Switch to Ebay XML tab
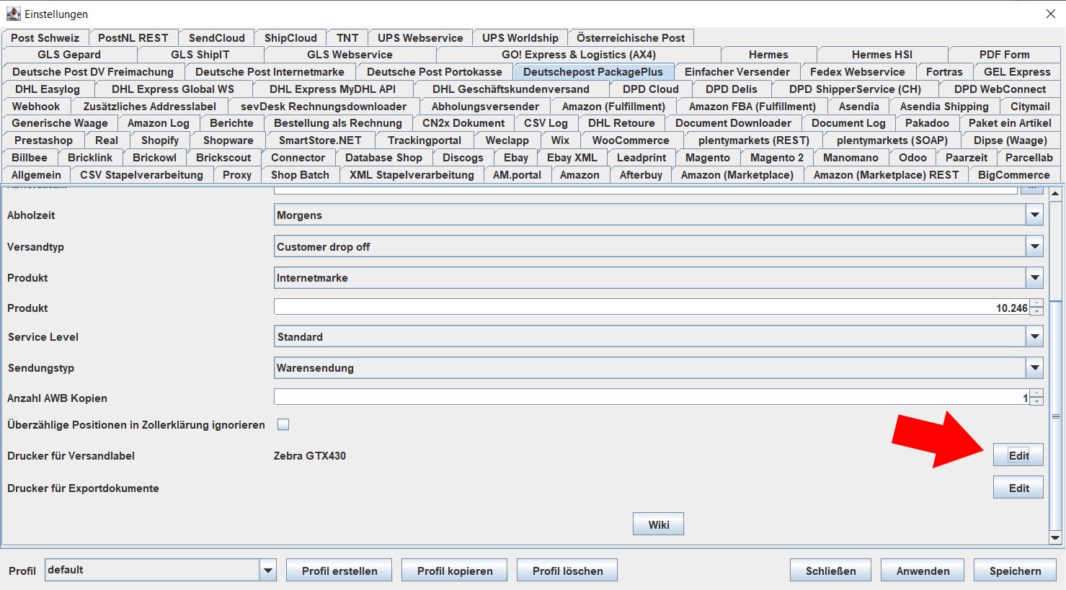The height and width of the screenshot is (590, 1066). pos(572,158)
